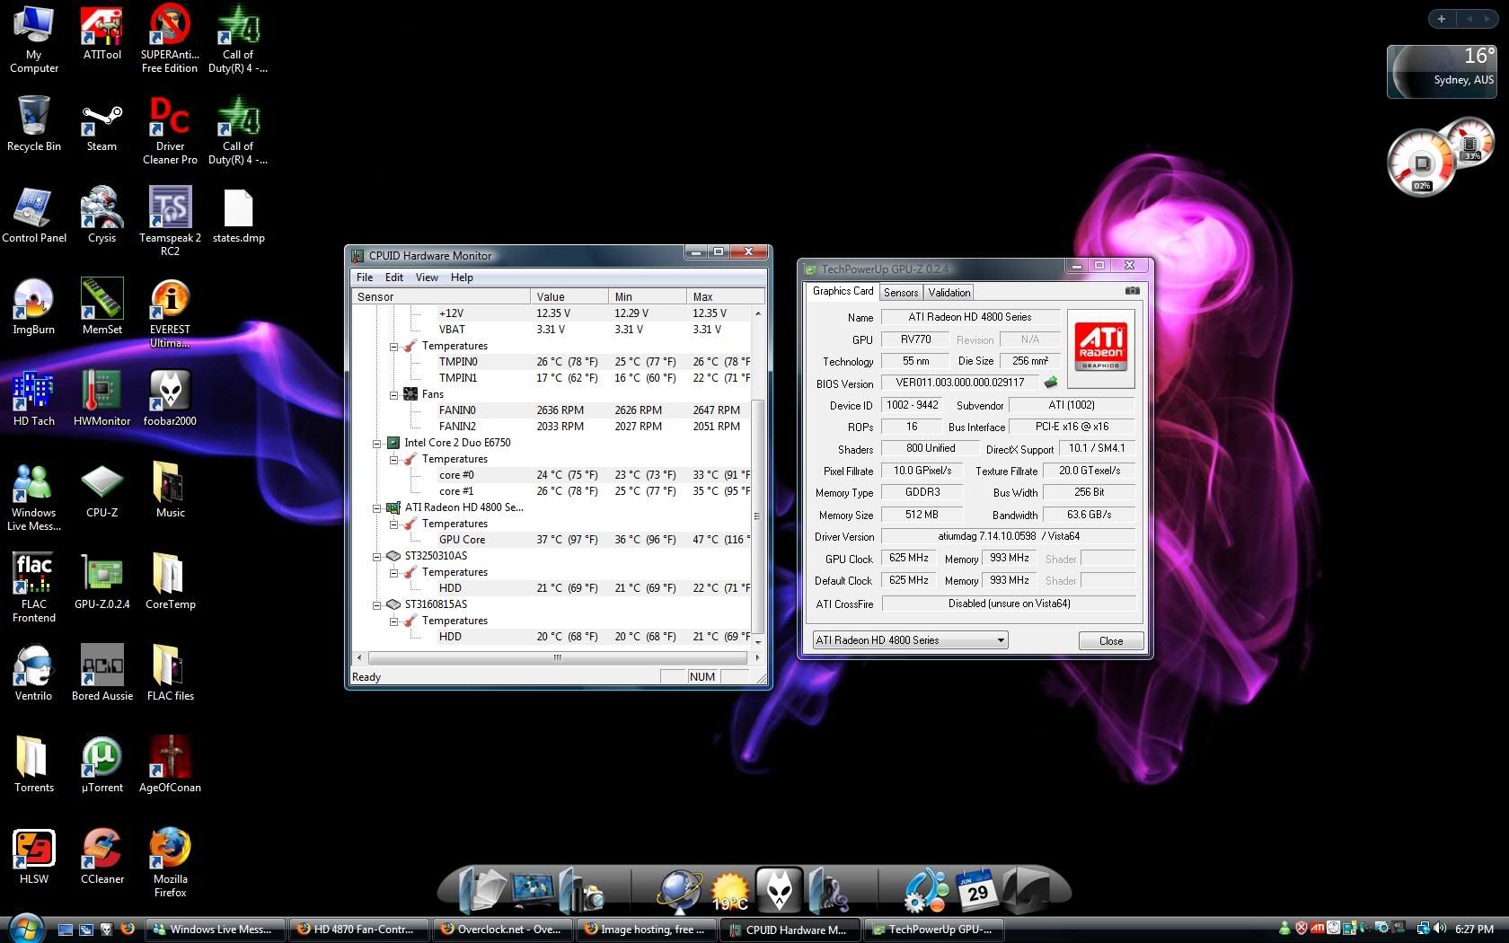
Task: Click the Value column header
Action: 569,296
